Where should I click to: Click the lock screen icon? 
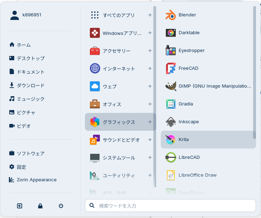(x=40, y=206)
